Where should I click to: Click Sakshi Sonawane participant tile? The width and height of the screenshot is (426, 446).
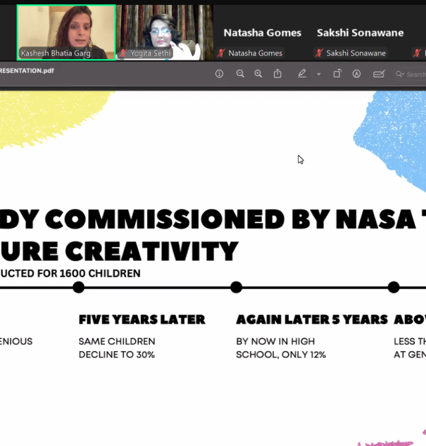pos(360,33)
